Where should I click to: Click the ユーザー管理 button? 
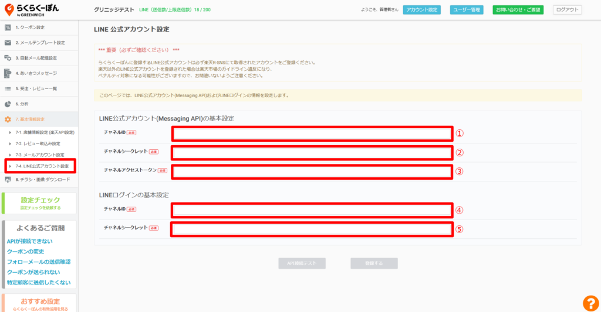467,9
